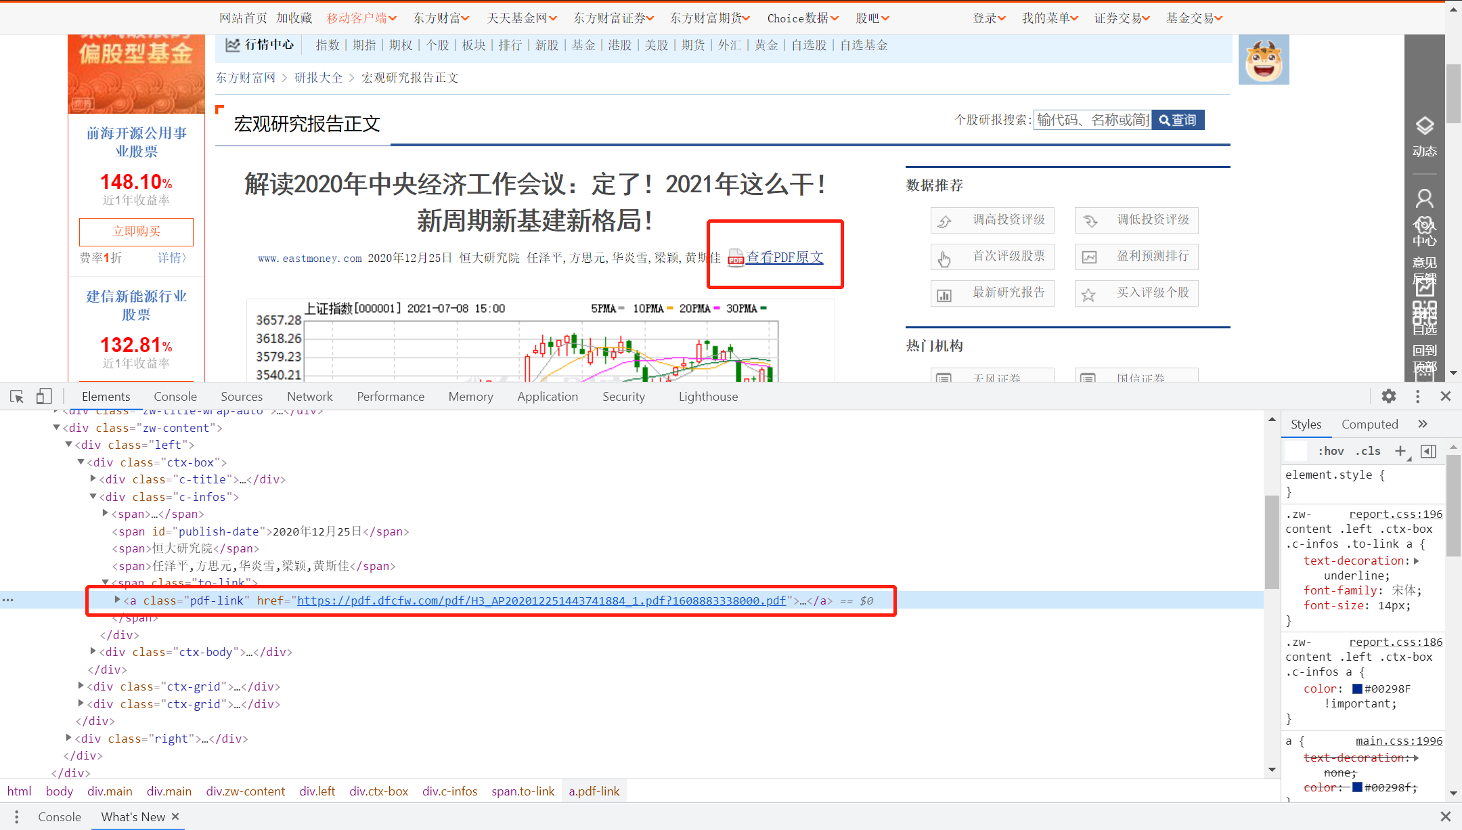Image resolution: width=1462 pixels, height=830 pixels.
Task: Show more Styles pane tabs chevron
Action: 1423,424
